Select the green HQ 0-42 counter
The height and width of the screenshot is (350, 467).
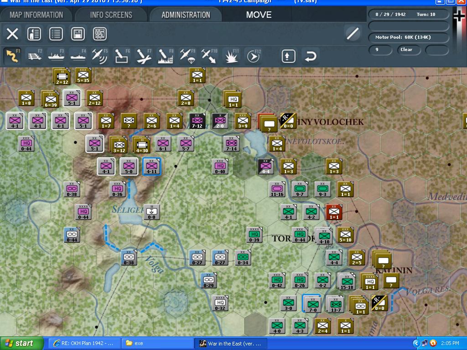(x=277, y=281)
